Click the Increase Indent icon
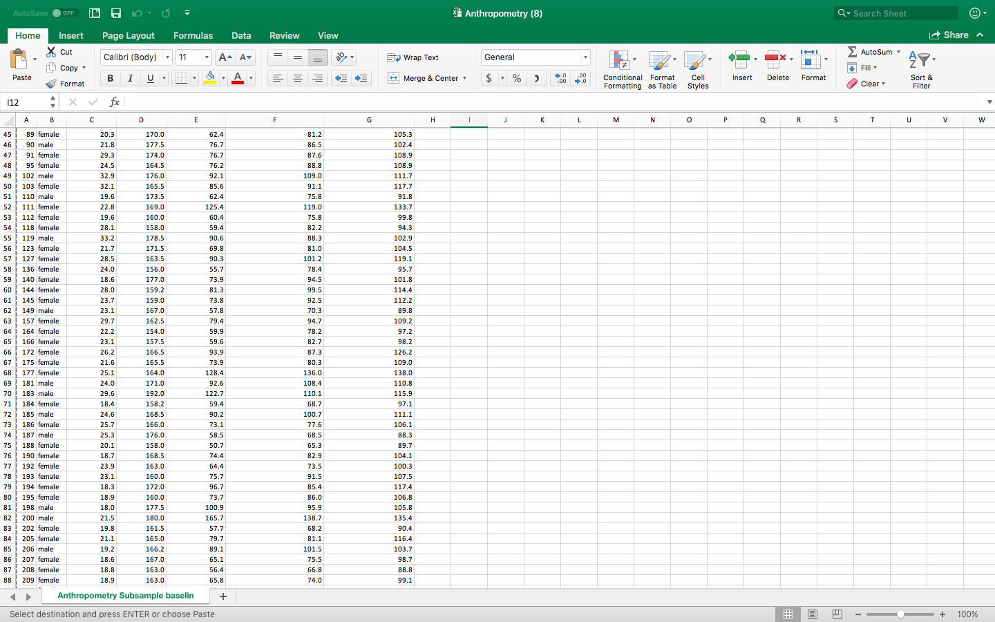The width and height of the screenshot is (995, 622). pos(361,79)
